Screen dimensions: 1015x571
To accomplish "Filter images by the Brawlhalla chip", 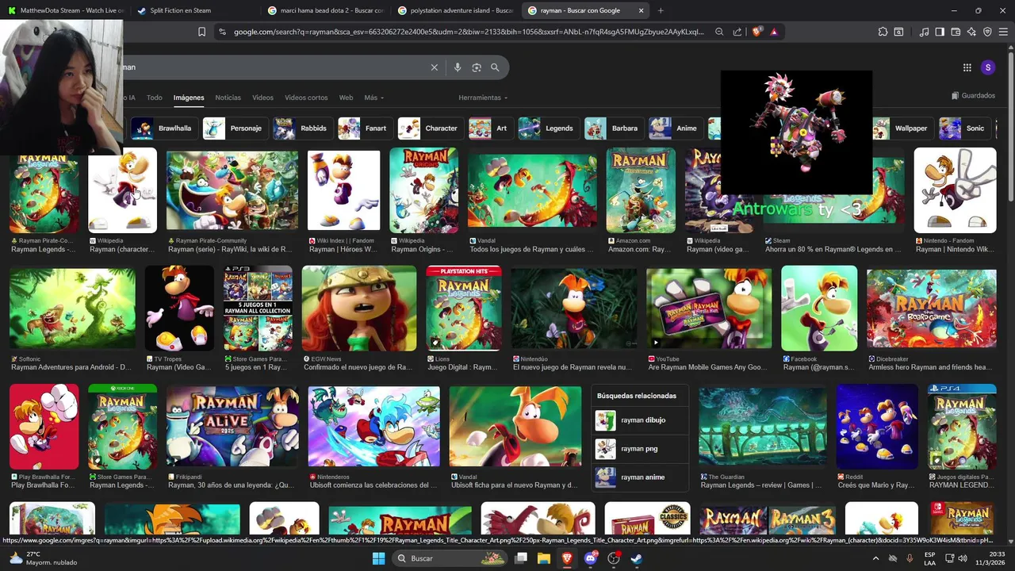I will (163, 128).
